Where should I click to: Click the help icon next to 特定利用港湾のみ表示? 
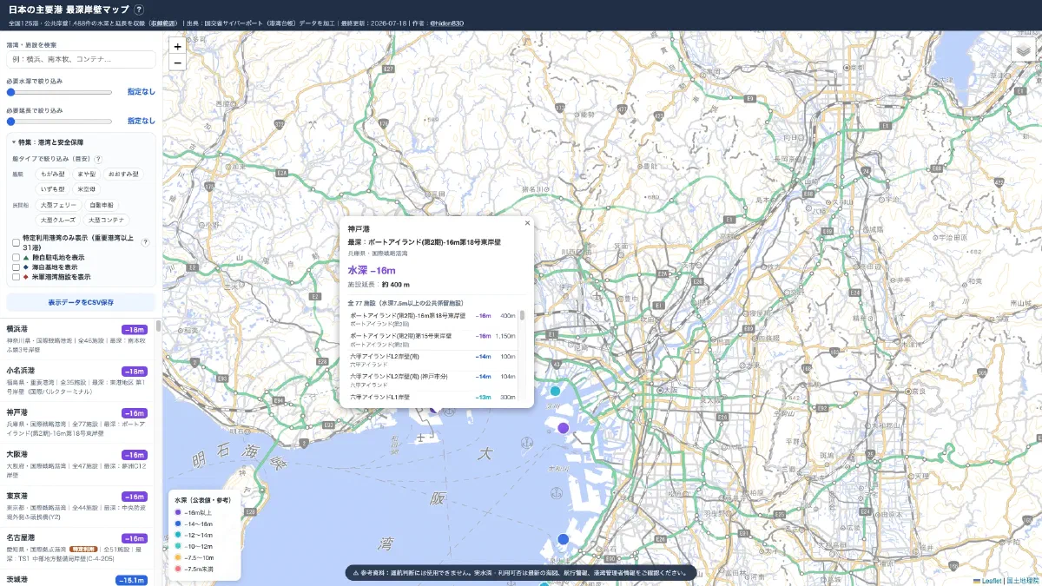click(145, 242)
